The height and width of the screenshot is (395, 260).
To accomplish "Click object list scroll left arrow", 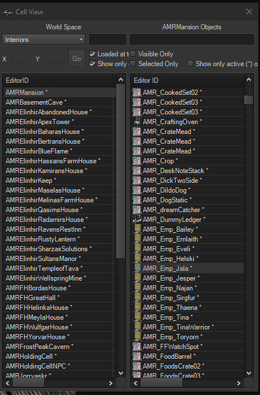I will (x=135, y=383).
